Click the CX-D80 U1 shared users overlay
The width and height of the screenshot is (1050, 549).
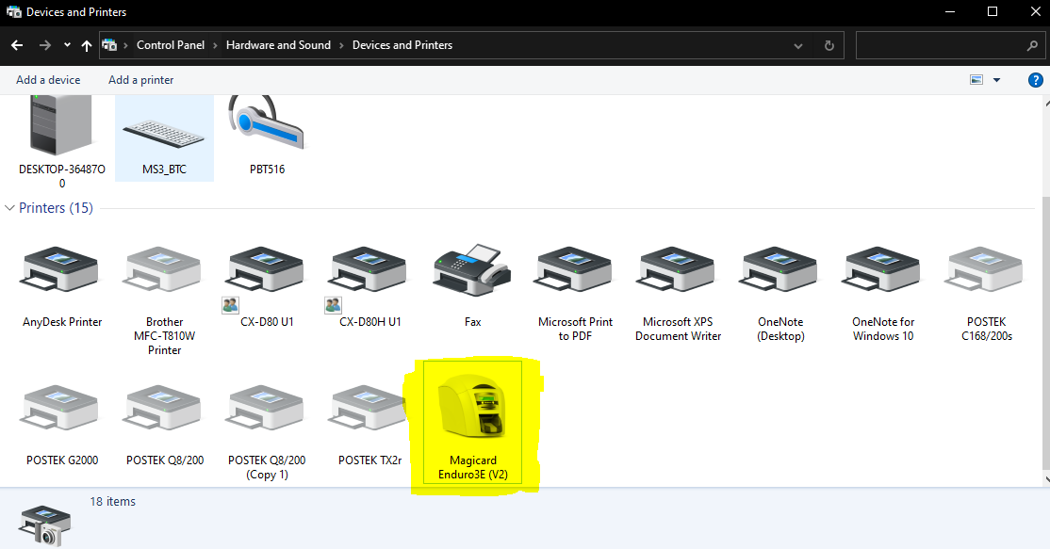(x=230, y=306)
